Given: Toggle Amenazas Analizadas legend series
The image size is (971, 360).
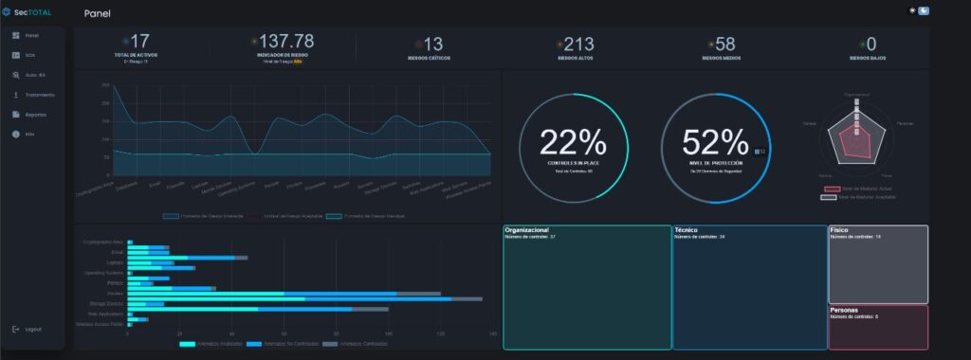Looking at the screenshot, I should pos(187,343).
